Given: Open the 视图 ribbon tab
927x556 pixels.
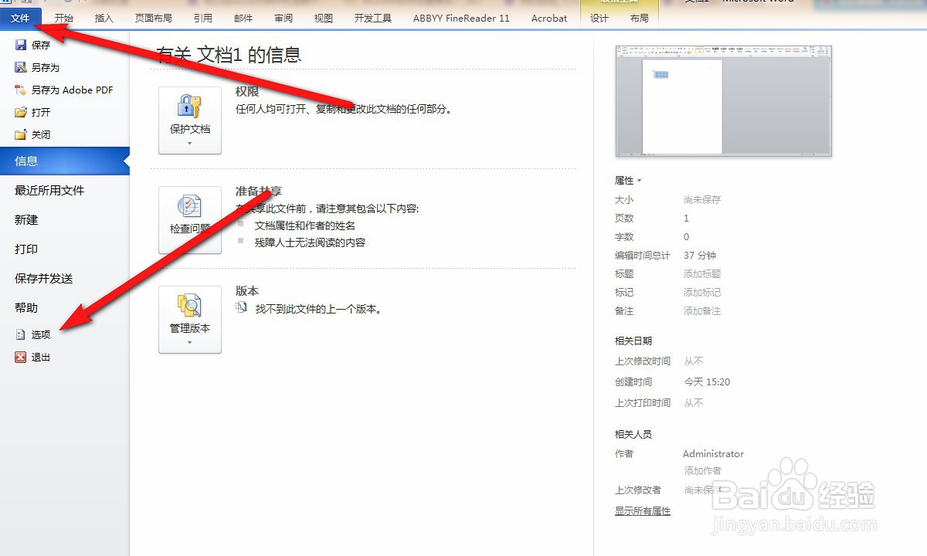Looking at the screenshot, I should tap(323, 17).
